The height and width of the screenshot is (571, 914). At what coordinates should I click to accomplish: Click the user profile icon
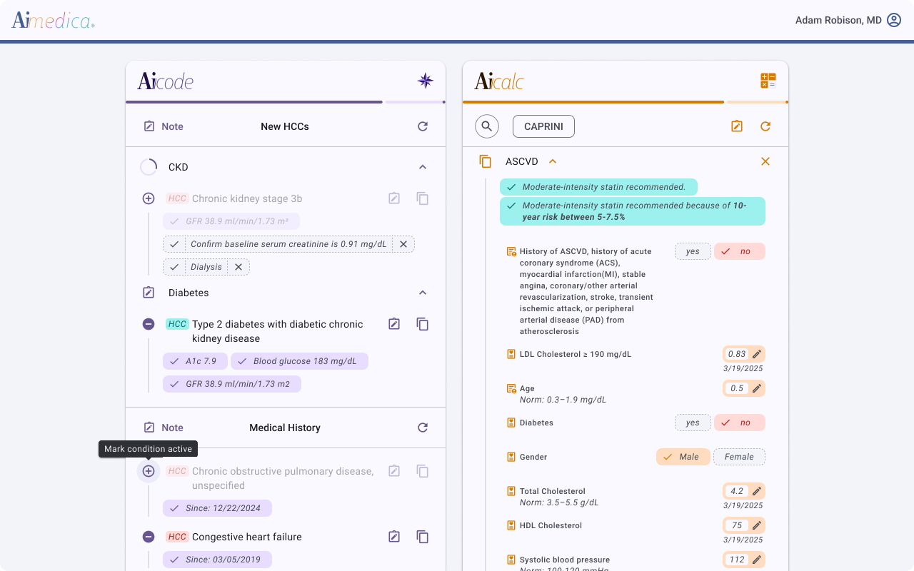point(893,20)
